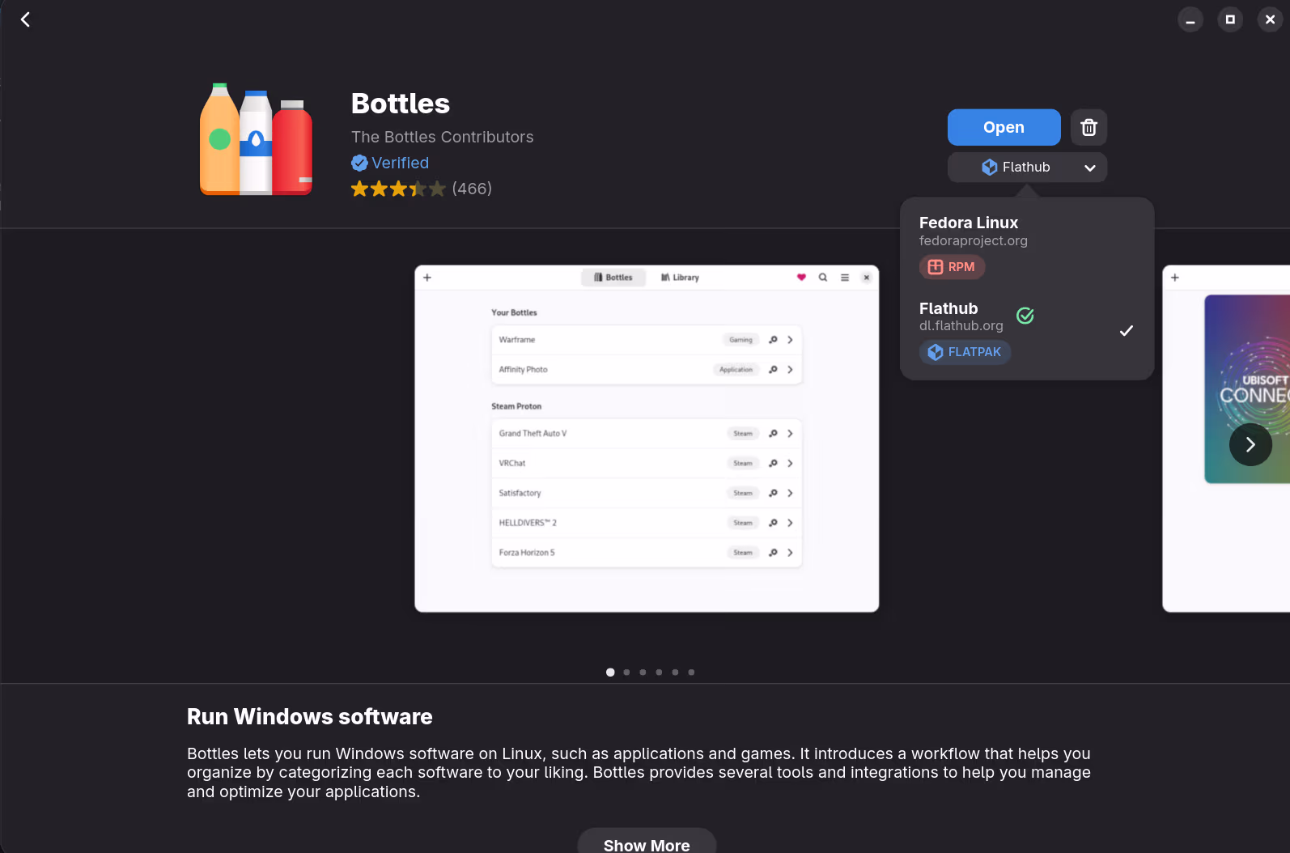
Task: Click the Verified badge link
Action: click(390, 163)
